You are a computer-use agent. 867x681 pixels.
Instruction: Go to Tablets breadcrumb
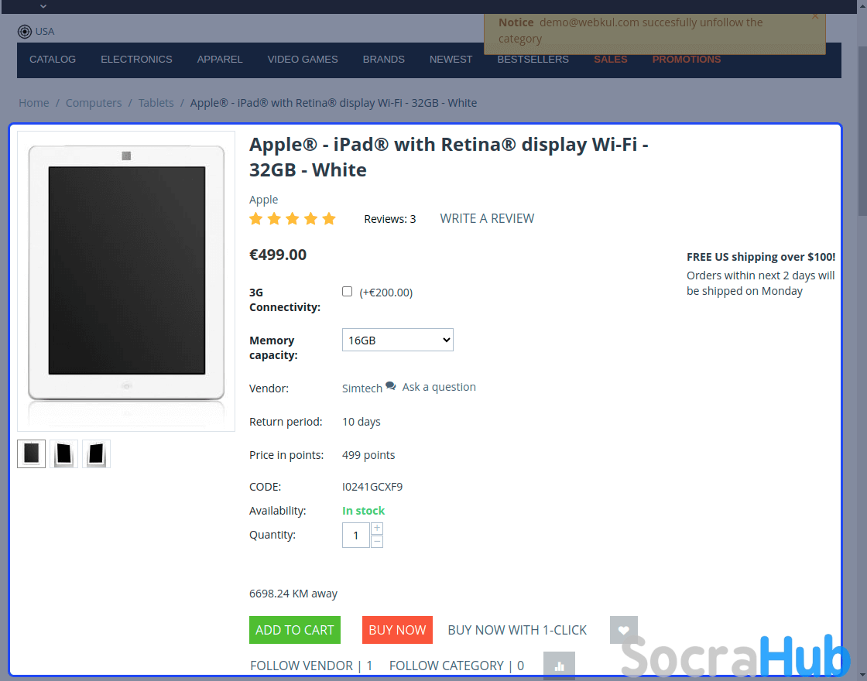[156, 103]
